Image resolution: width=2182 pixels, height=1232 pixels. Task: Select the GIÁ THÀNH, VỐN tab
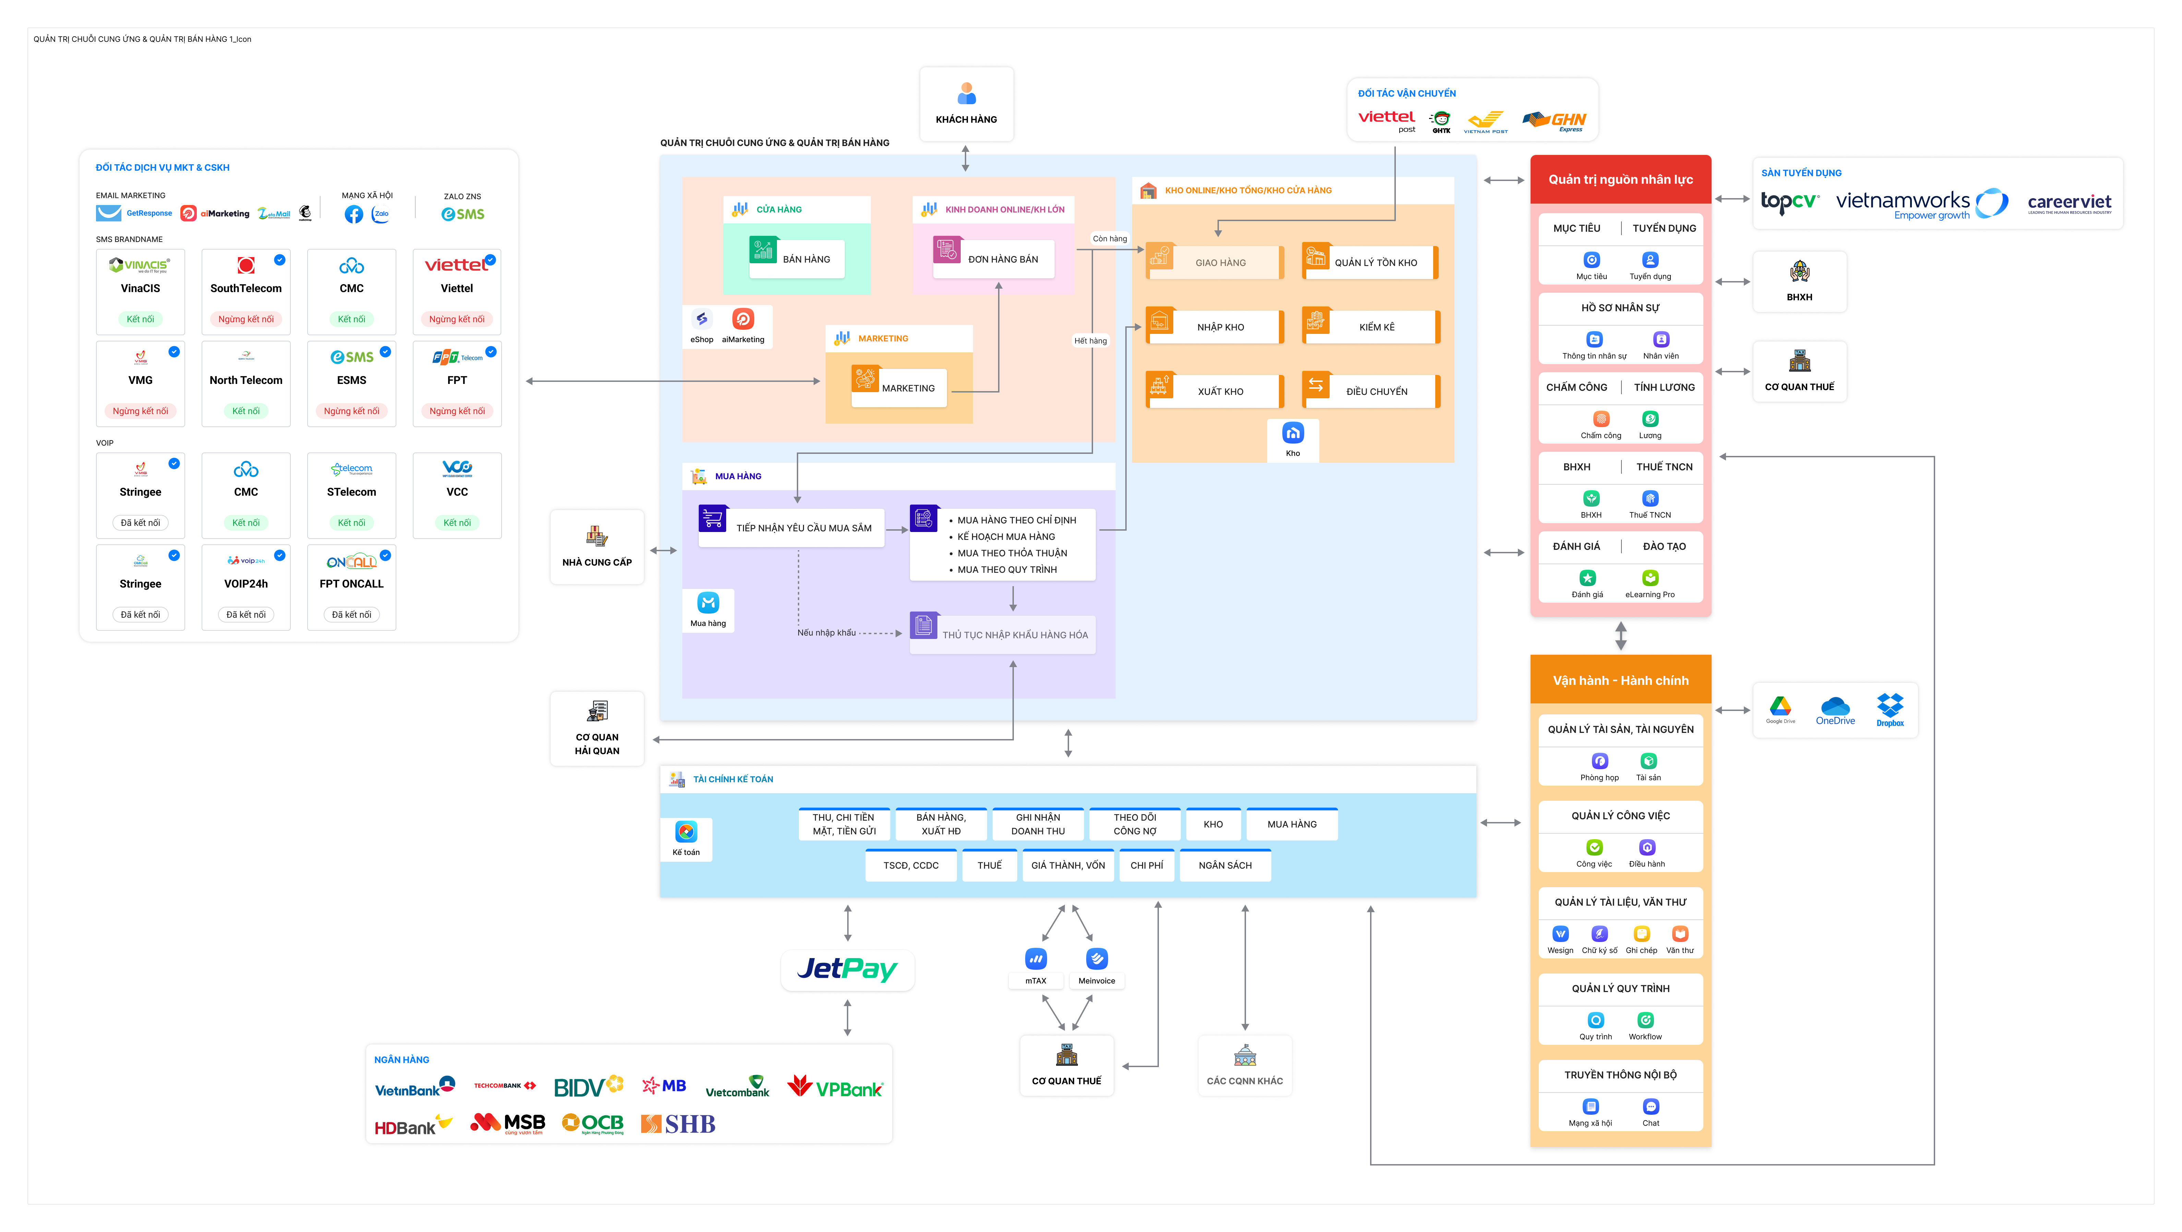[1067, 865]
